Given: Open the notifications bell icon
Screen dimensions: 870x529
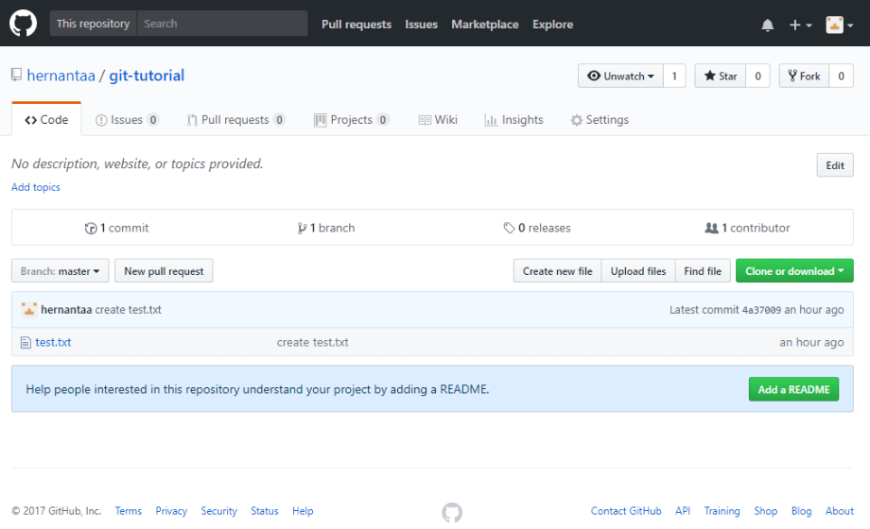Looking at the screenshot, I should tap(767, 25).
